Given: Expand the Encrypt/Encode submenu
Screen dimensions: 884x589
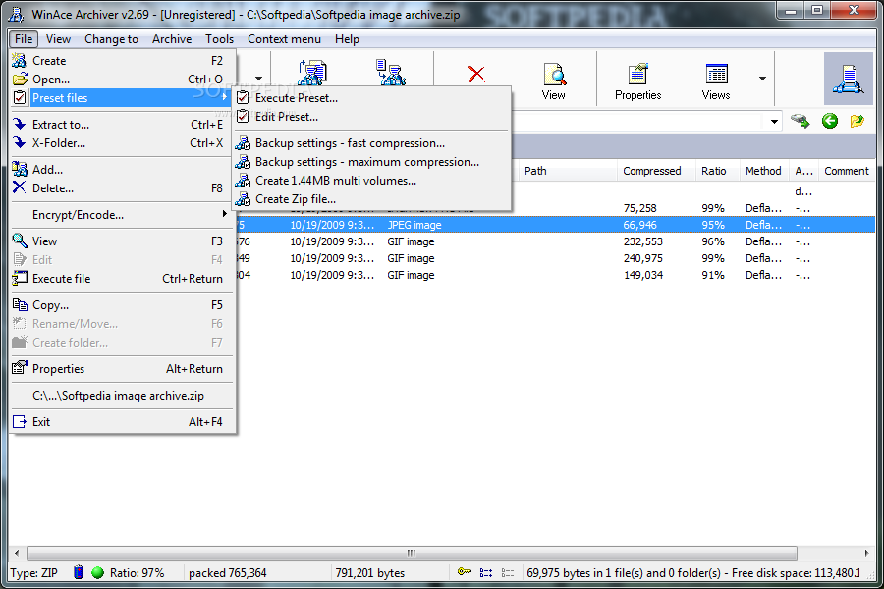Looking at the screenshot, I should (x=123, y=214).
